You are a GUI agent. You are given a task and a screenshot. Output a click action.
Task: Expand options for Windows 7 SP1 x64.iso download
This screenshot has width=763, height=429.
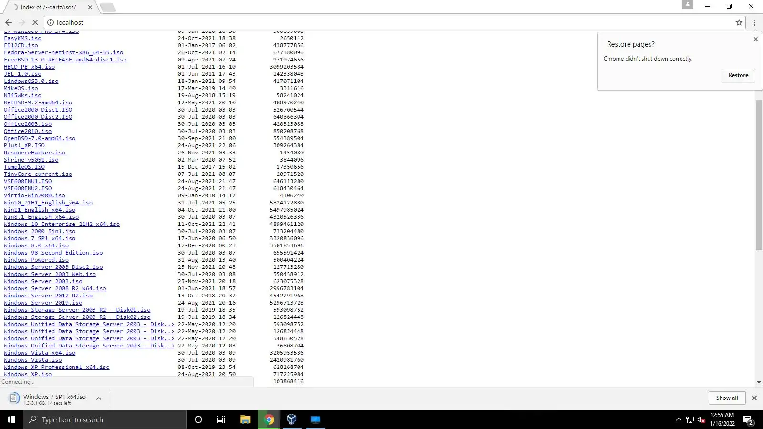tap(99, 398)
